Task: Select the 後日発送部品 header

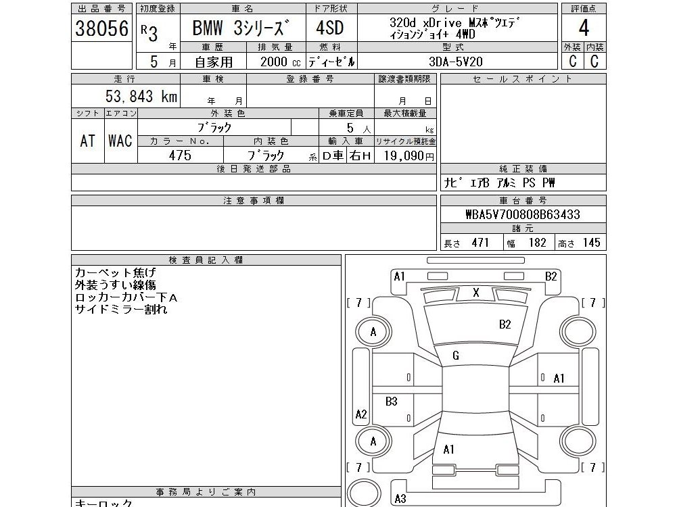Action: 254,169
